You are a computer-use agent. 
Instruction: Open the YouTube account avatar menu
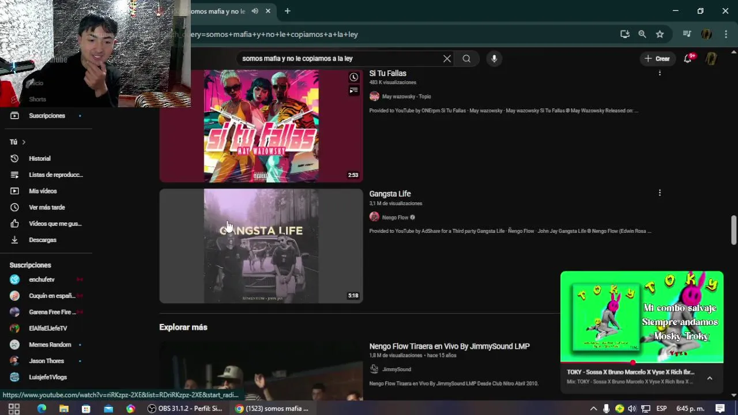coord(711,58)
